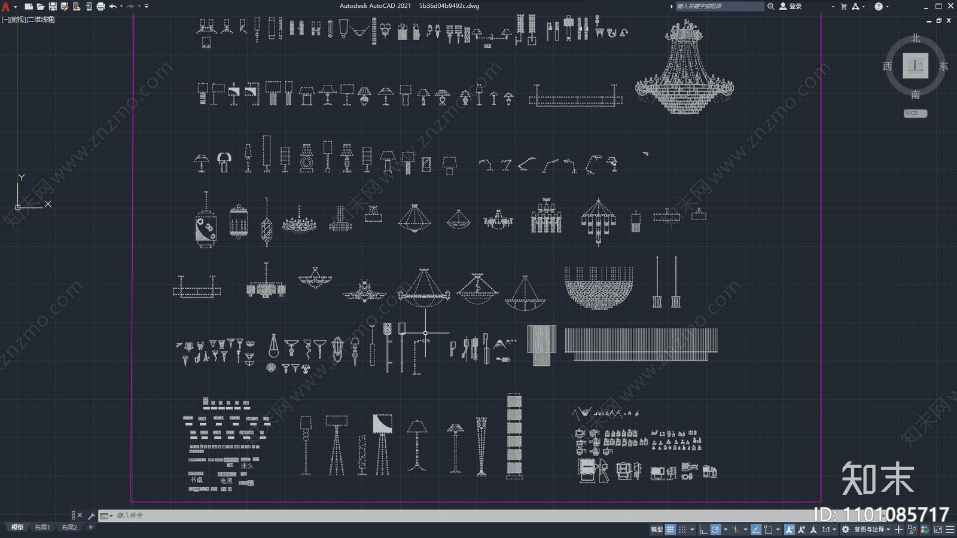957x538 pixels.
Task: Redo the last undone action
Action: tap(130, 7)
